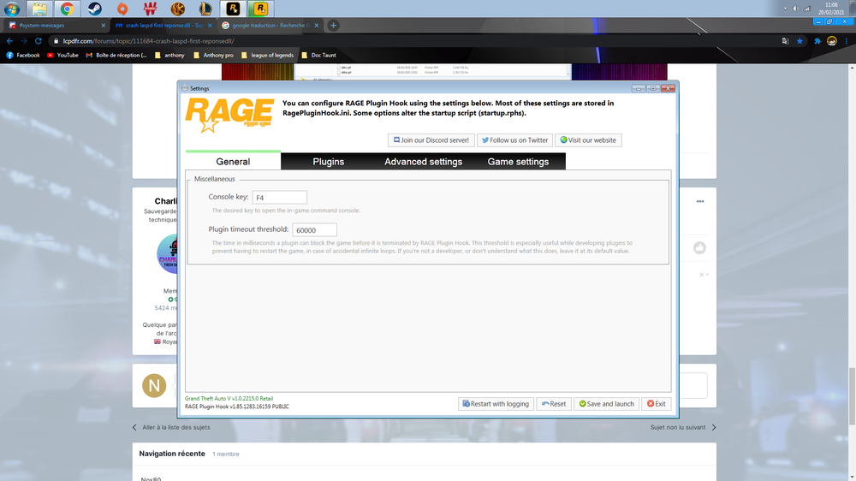The height and width of the screenshot is (481, 856).
Task: Click the system clock showing 11:08
Action: tap(831, 9)
